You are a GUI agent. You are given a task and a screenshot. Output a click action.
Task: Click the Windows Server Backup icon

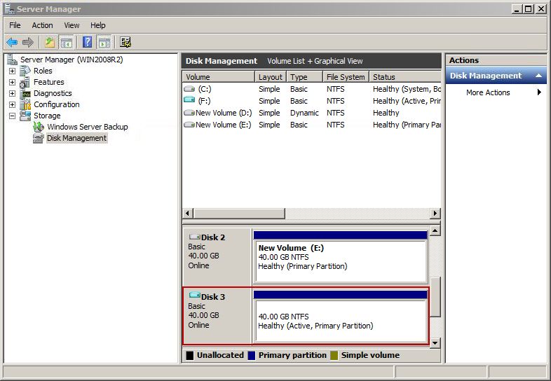(39, 127)
